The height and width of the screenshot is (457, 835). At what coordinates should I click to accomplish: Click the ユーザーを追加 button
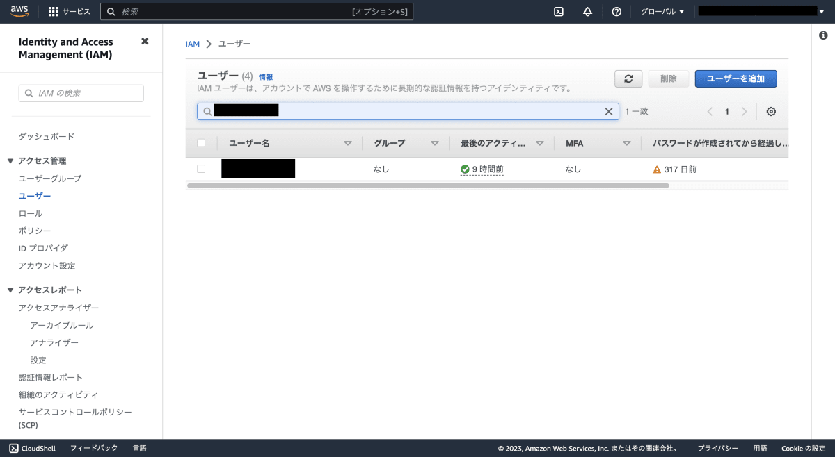735,78
